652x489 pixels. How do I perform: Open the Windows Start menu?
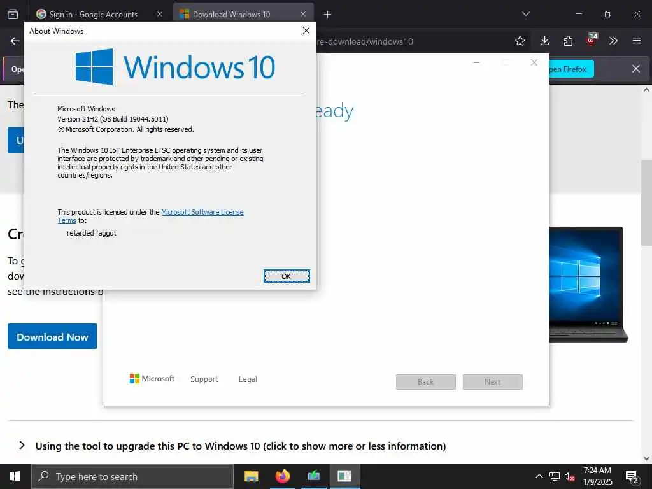pos(15,476)
